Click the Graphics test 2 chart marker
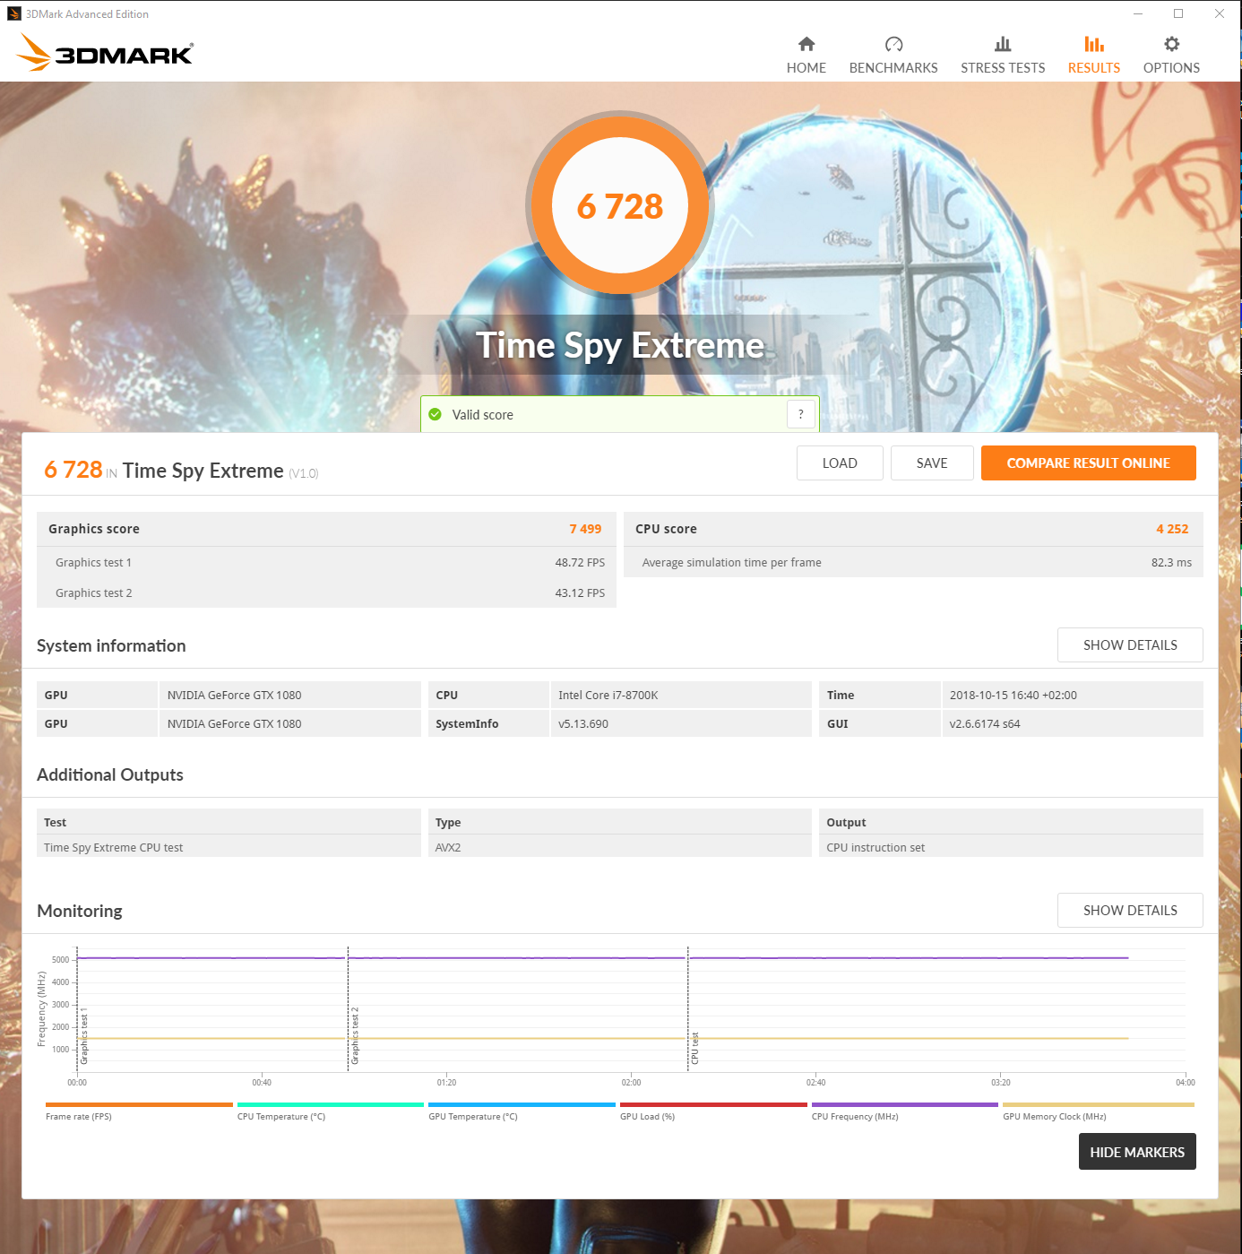The width and height of the screenshot is (1242, 1254). 355,1036
